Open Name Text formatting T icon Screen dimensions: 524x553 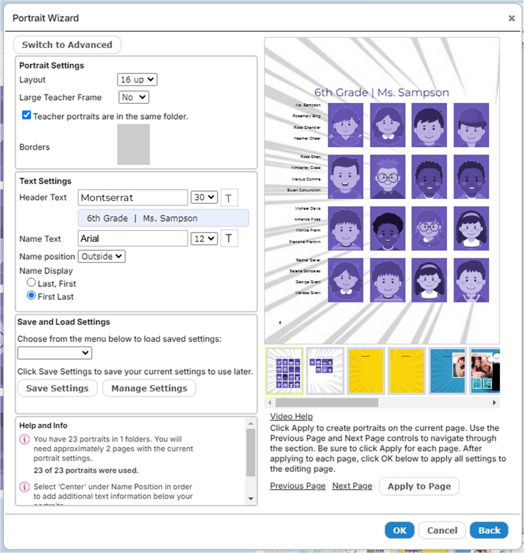point(229,239)
